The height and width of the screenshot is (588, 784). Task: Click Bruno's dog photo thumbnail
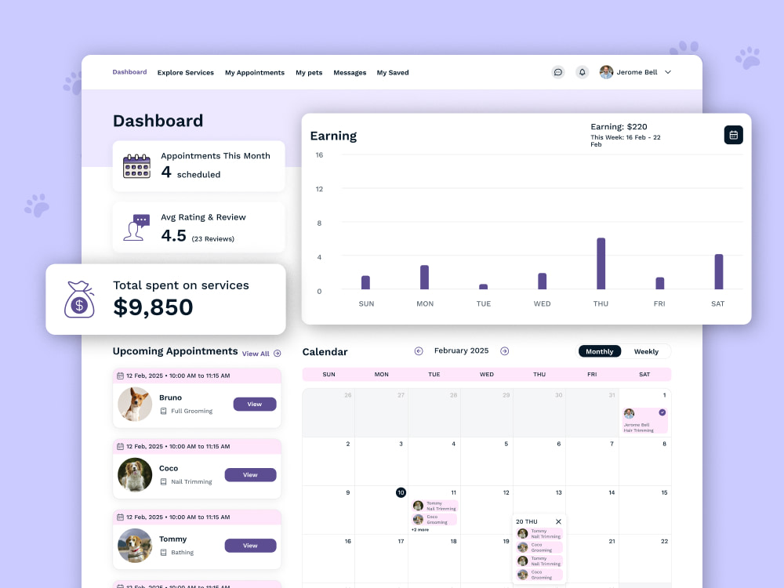[135, 404]
